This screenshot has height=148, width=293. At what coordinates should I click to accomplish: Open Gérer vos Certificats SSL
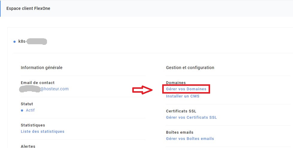[191, 118]
